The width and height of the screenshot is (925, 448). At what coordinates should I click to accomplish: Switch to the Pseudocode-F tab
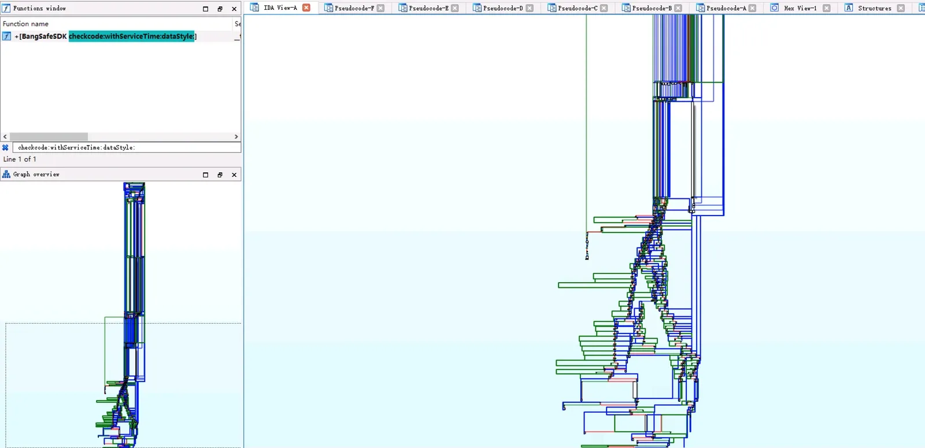point(354,8)
